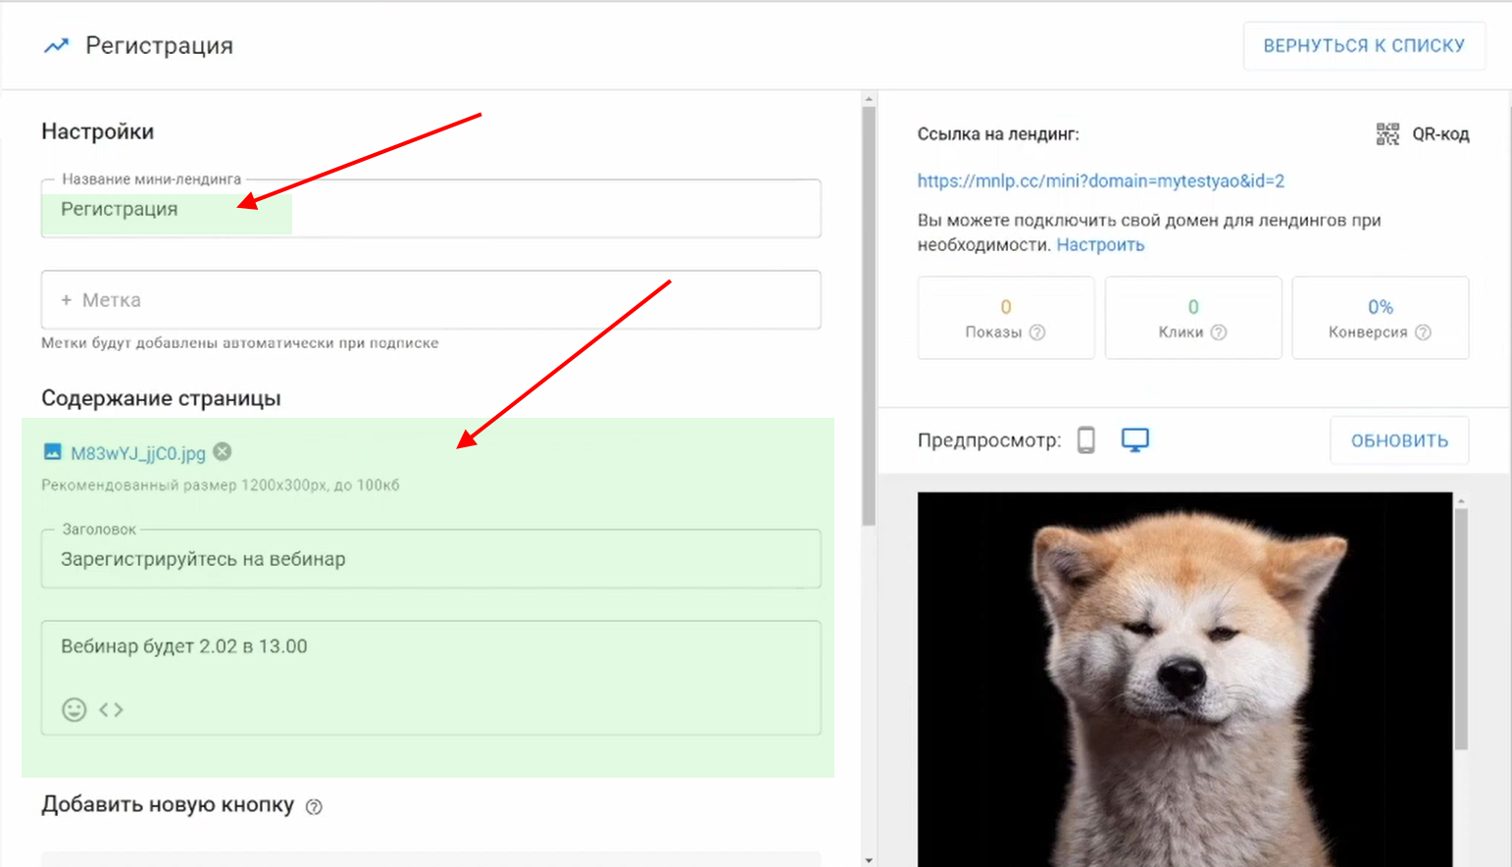Insert code variable with brackets icon
The image size is (1512, 867).
[x=111, y=709]
